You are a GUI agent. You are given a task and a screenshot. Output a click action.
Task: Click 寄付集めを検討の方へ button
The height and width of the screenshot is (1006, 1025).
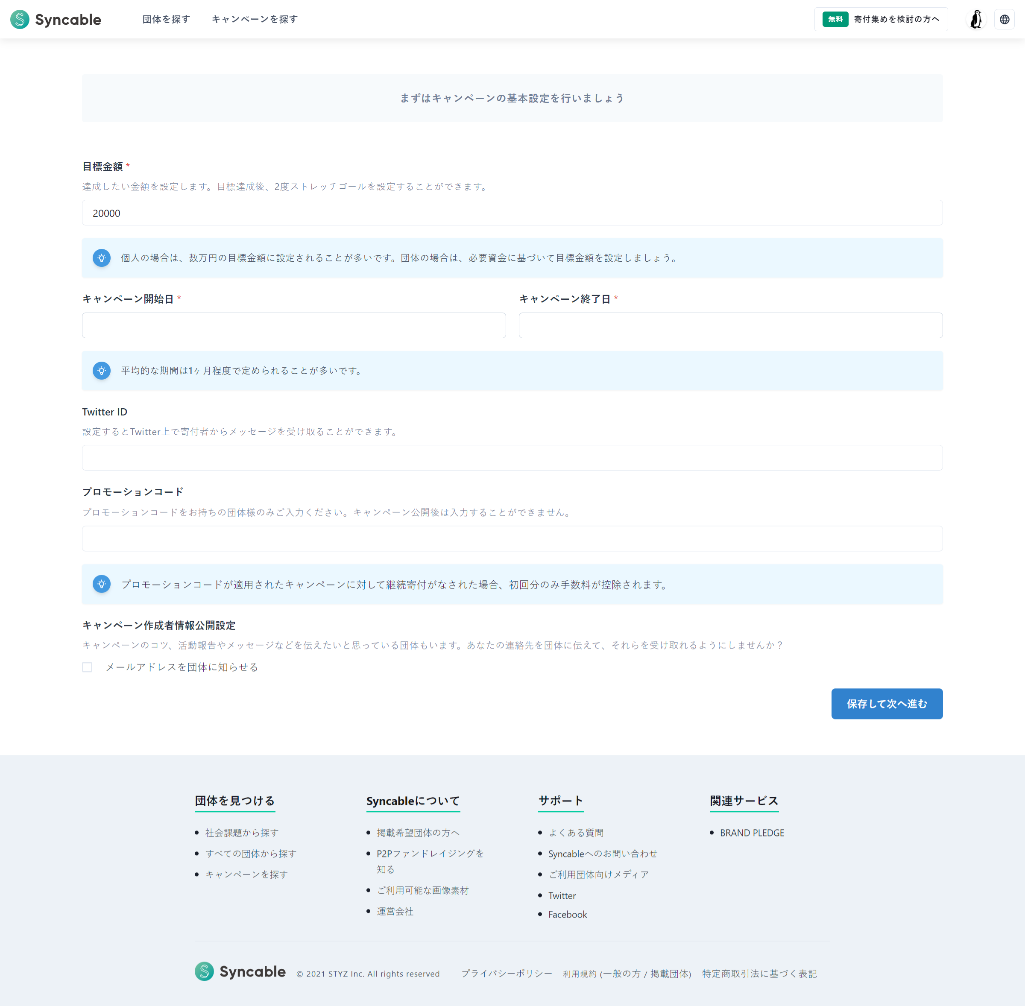881,20
